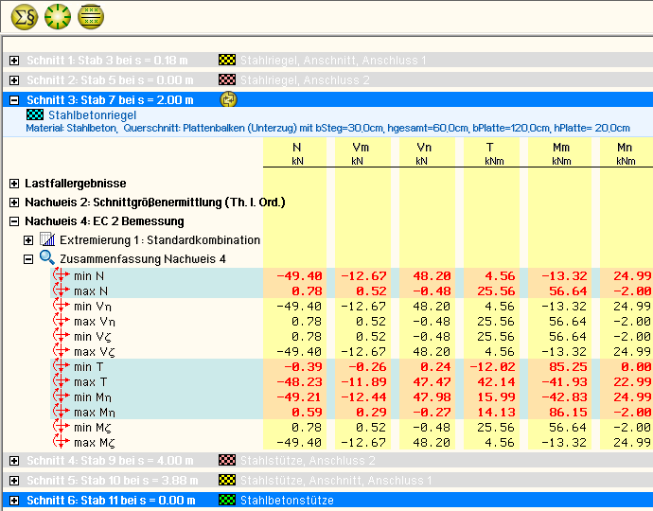The width and height of the screenshot is (653, 511).
Task: Collapse Schnitt 3: Stab 7 section
Action: 14,99
